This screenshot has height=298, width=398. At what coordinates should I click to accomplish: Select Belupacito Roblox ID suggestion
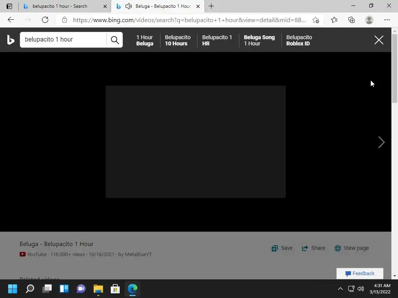tap(299, 40)
